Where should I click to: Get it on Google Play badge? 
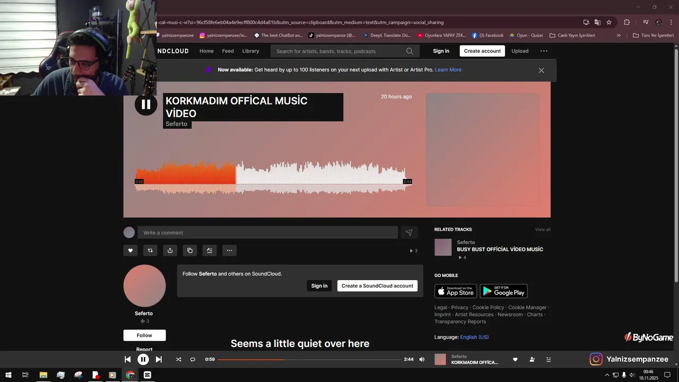tap(503, 291)
